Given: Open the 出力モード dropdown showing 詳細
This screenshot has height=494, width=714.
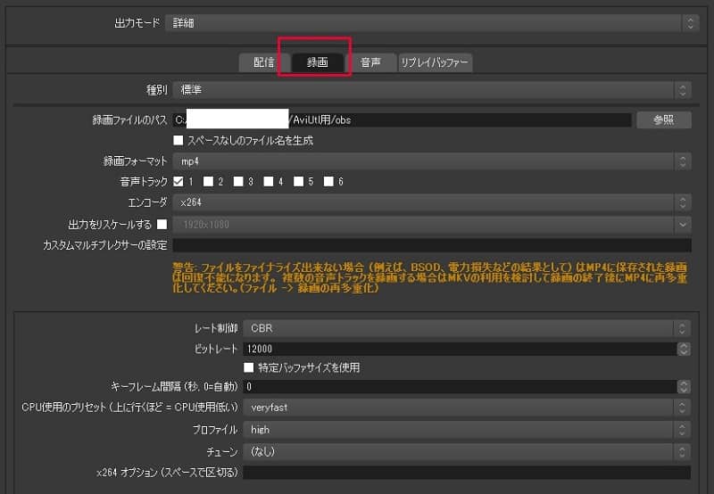Looking at the screenshot, I should [431, 23].
